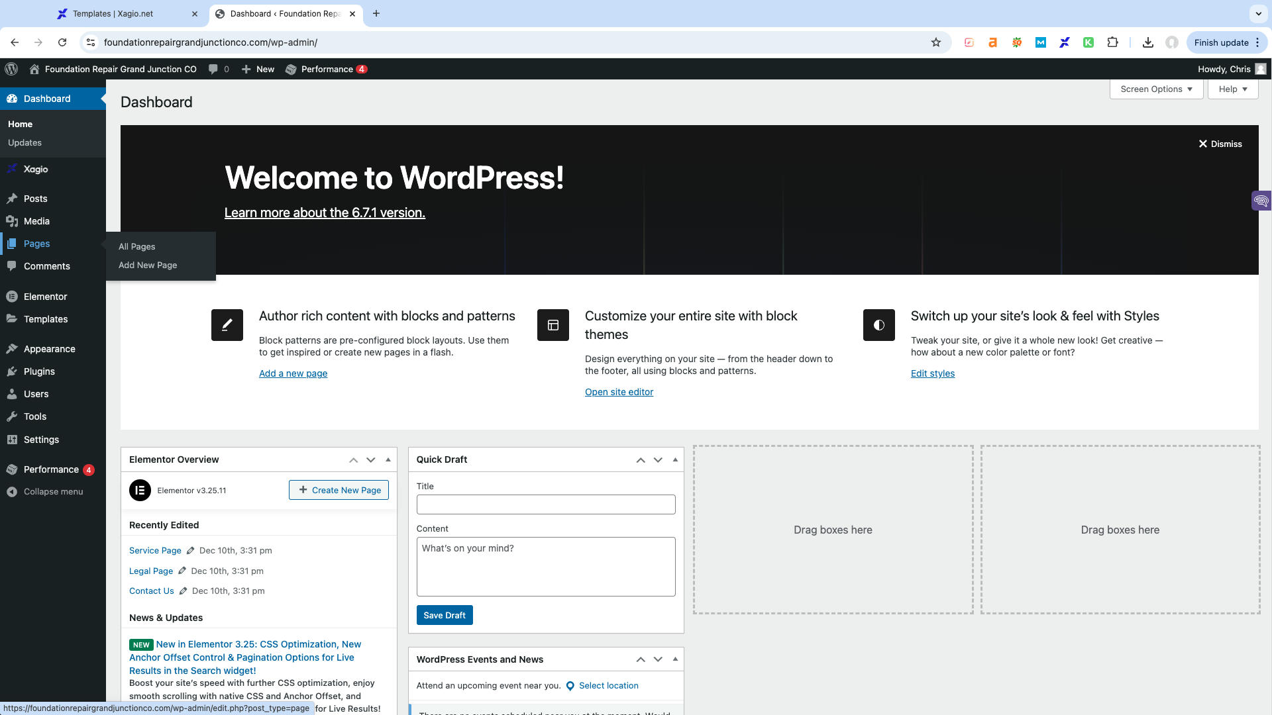Collapse the Elementor Overview panel
This screenshot has width=1272, height=715.
pos(388,460)
